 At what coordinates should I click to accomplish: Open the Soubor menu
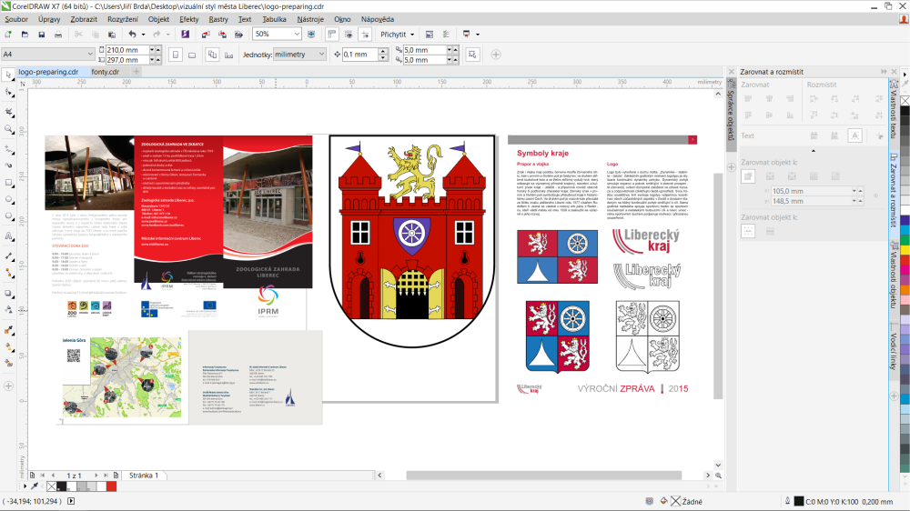(16, 19)
